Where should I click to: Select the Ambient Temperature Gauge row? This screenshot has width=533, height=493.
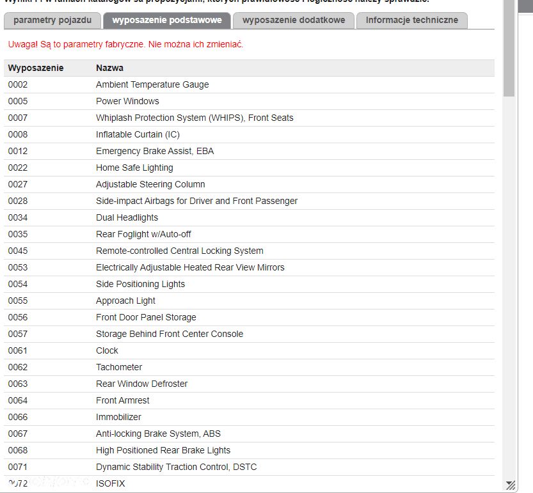[249, 84]
